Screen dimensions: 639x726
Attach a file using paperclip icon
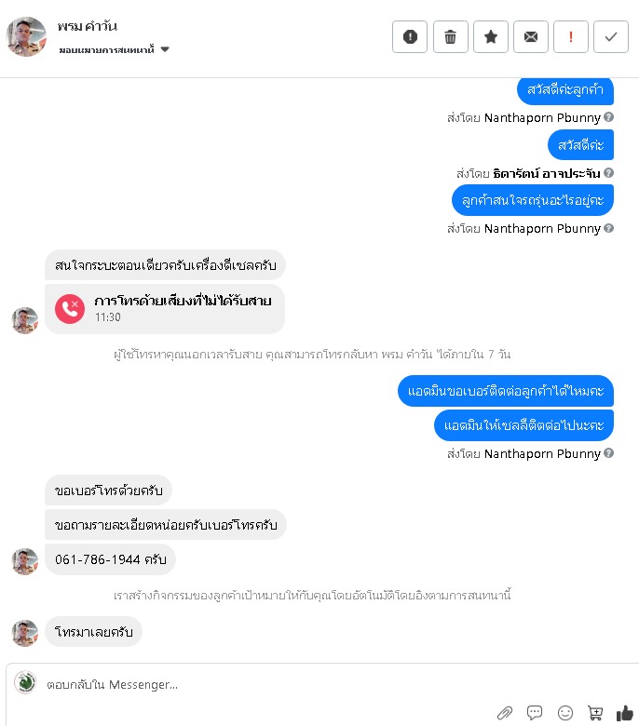tap(505, 713)
